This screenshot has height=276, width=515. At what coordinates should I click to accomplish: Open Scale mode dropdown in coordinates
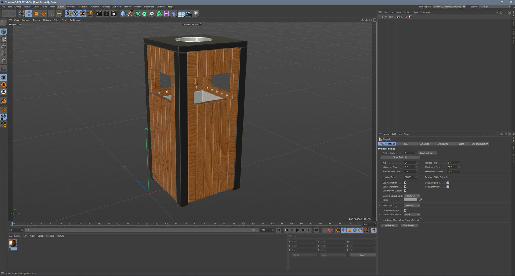tap(333, 255)
